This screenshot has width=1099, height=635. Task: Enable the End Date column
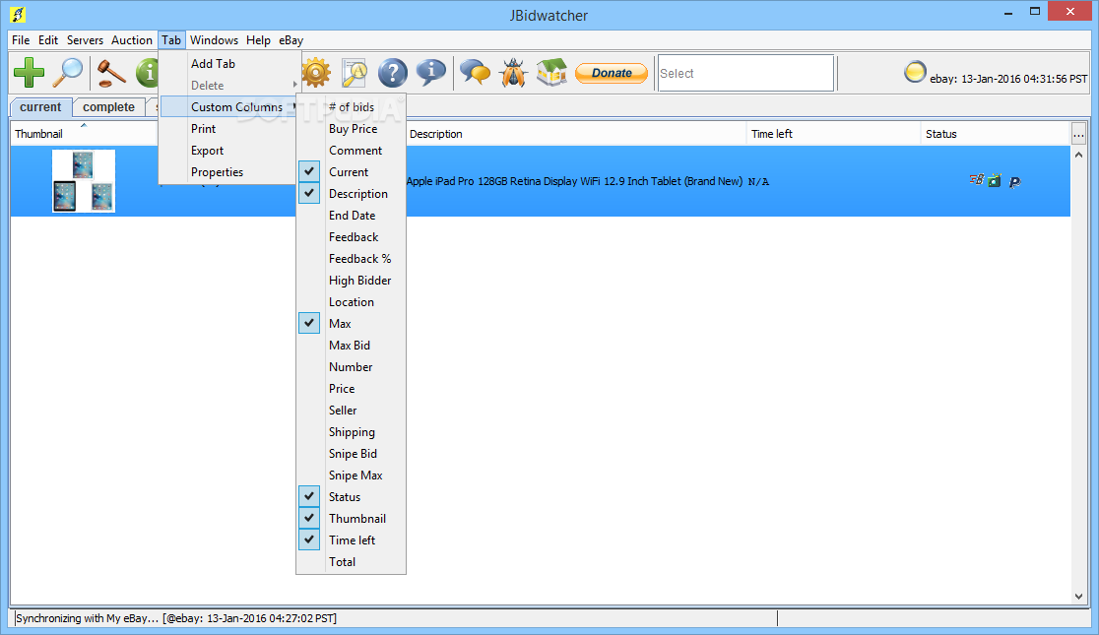coord(351,216)
